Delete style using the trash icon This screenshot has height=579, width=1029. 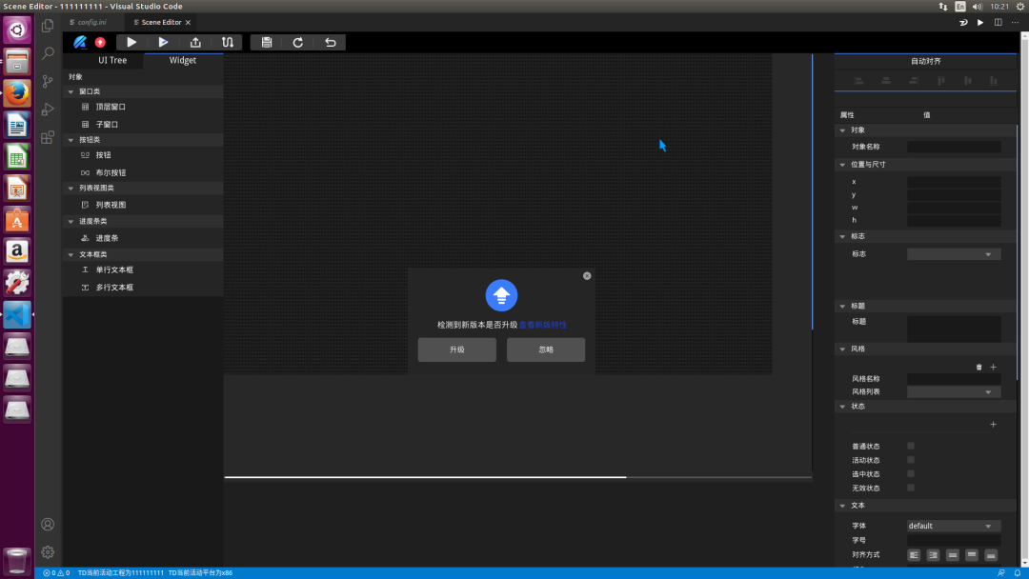[979, 367]
